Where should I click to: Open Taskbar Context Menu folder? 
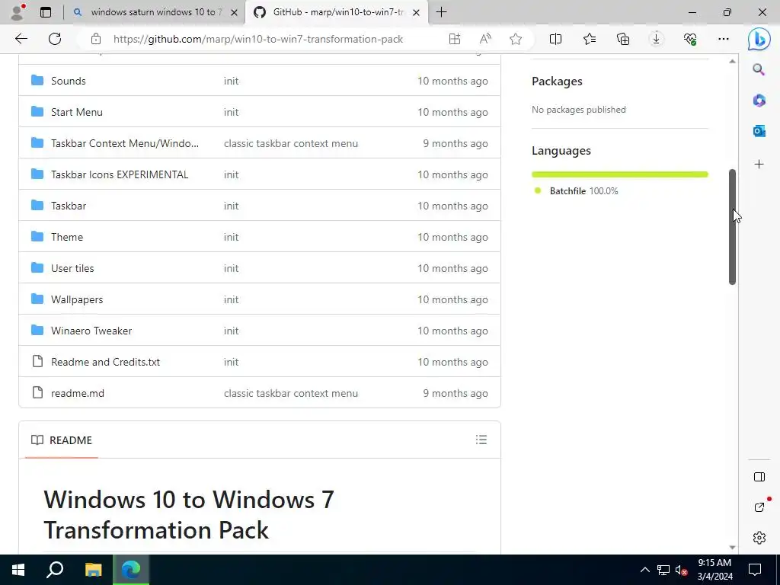click(124, 143)
